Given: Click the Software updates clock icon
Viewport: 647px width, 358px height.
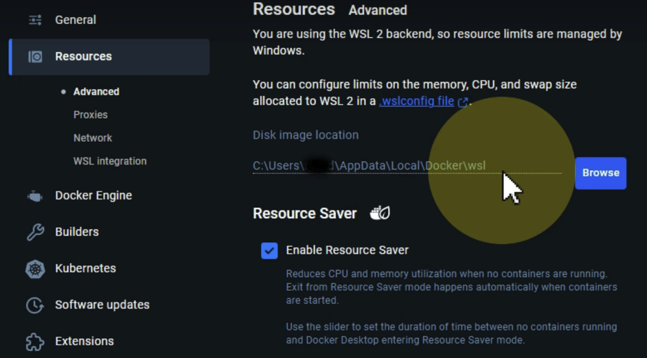Looking at the screenshot, I should [x=35, y=305].
